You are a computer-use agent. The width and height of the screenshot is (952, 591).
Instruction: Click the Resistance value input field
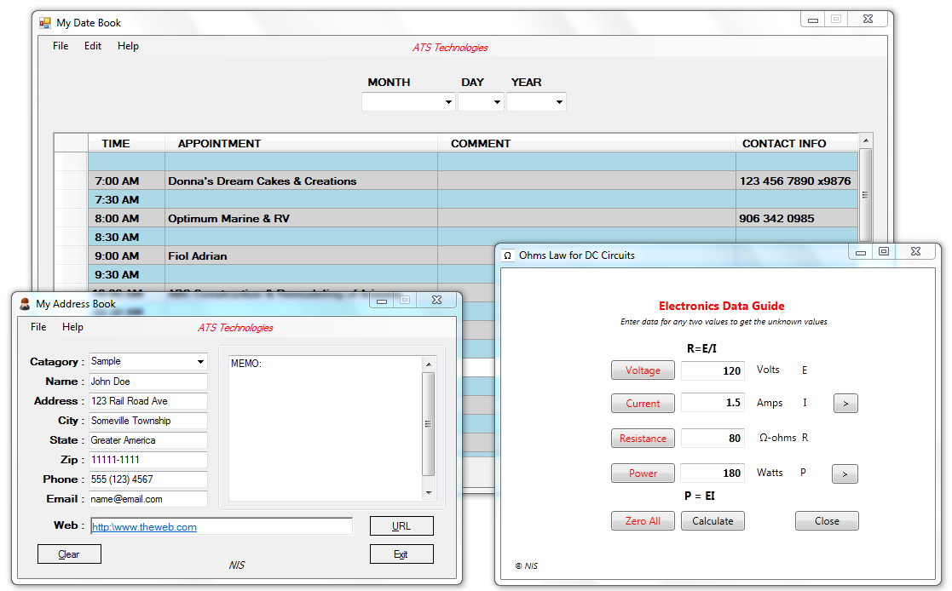click(x=713, y=439)
